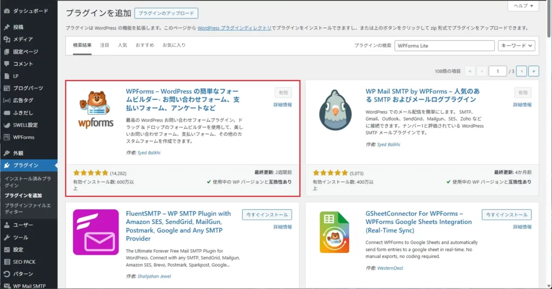Screen dimensions: 552x289
Task: Click the ブログパーツ icon
Action: [x=6, y=88]
